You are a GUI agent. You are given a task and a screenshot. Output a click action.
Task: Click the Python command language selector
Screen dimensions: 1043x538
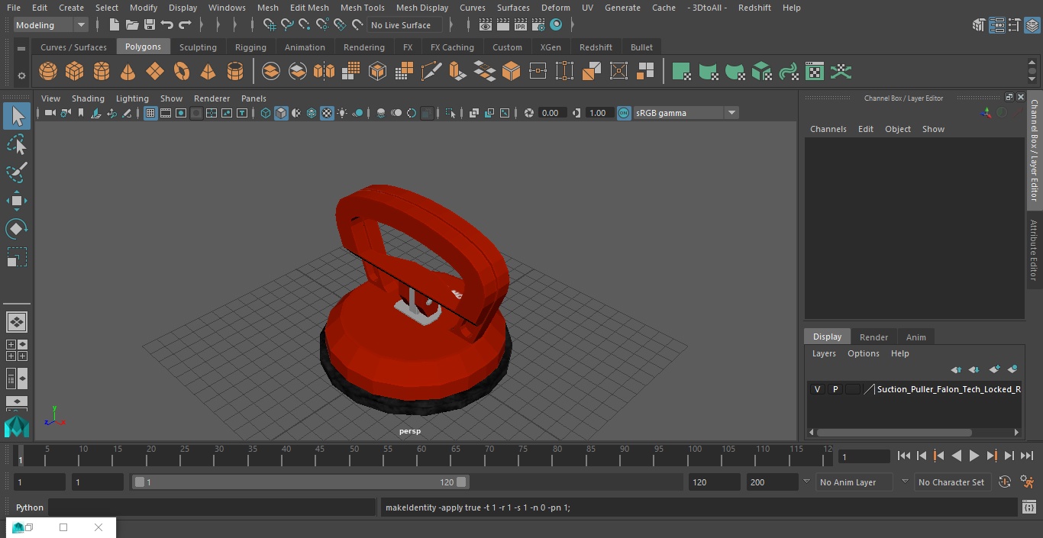(30, 507)
